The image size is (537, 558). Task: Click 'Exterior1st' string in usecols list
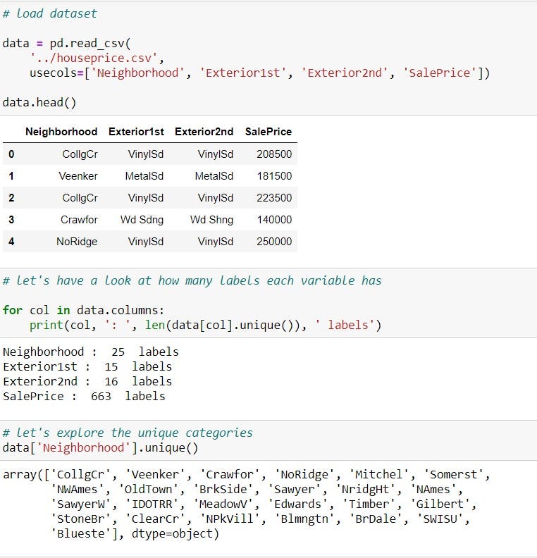(x=242, y=73)
